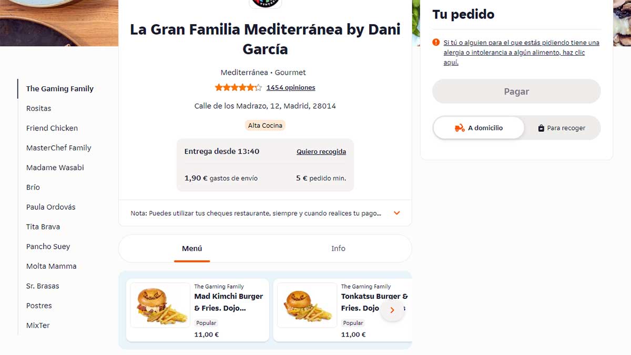631x355 pixels.
Task: Open the allergy or intolerance notice link
Action: pyautogui.click(x=521, y=53)
